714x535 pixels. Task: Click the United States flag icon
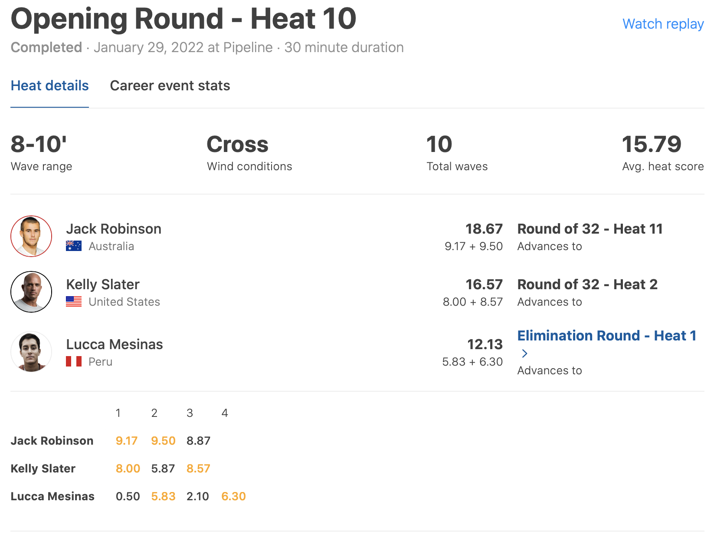(x=74, y=302)
